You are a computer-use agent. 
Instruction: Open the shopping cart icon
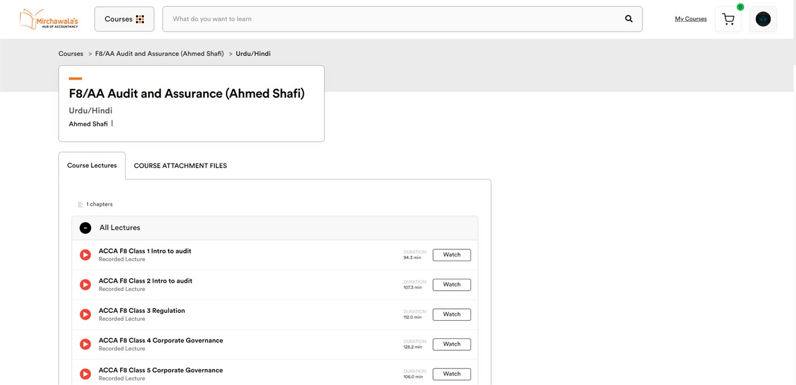(728, 19)
